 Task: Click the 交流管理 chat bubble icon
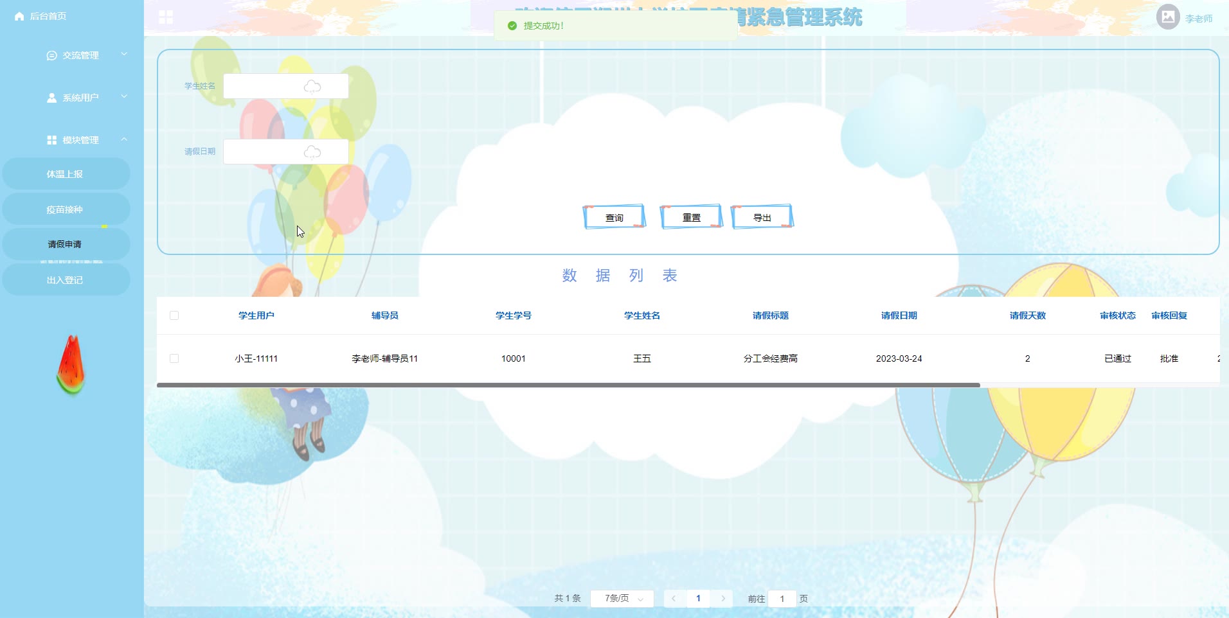pos(52,56)
